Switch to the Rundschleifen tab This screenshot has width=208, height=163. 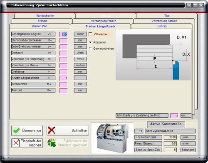[x=45, y=16]
